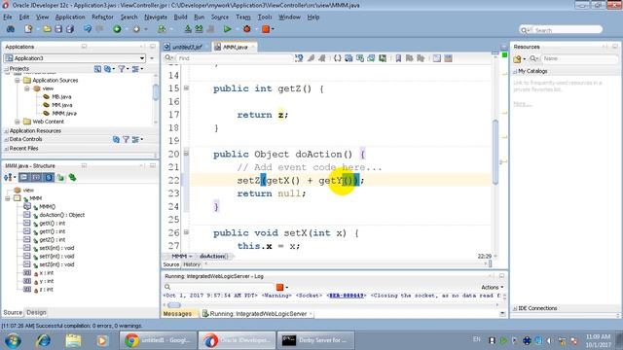Click the MMM breadcrumb below editor
This screenshot has width=623, height=350.
tap(179, 257)
